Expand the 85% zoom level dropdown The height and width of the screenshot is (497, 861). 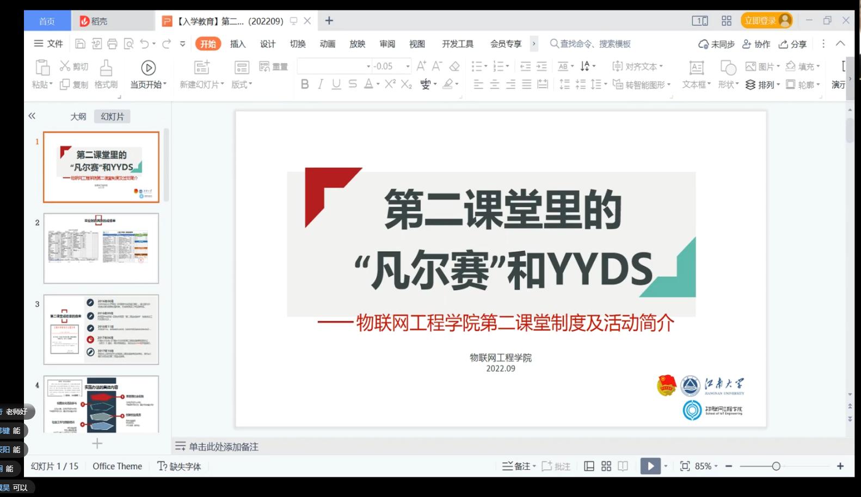[716, 466]
